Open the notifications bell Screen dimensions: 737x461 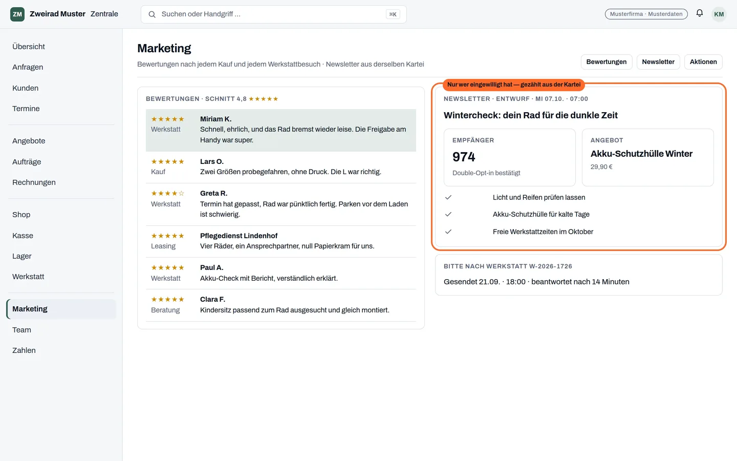[x=700, y=14]
